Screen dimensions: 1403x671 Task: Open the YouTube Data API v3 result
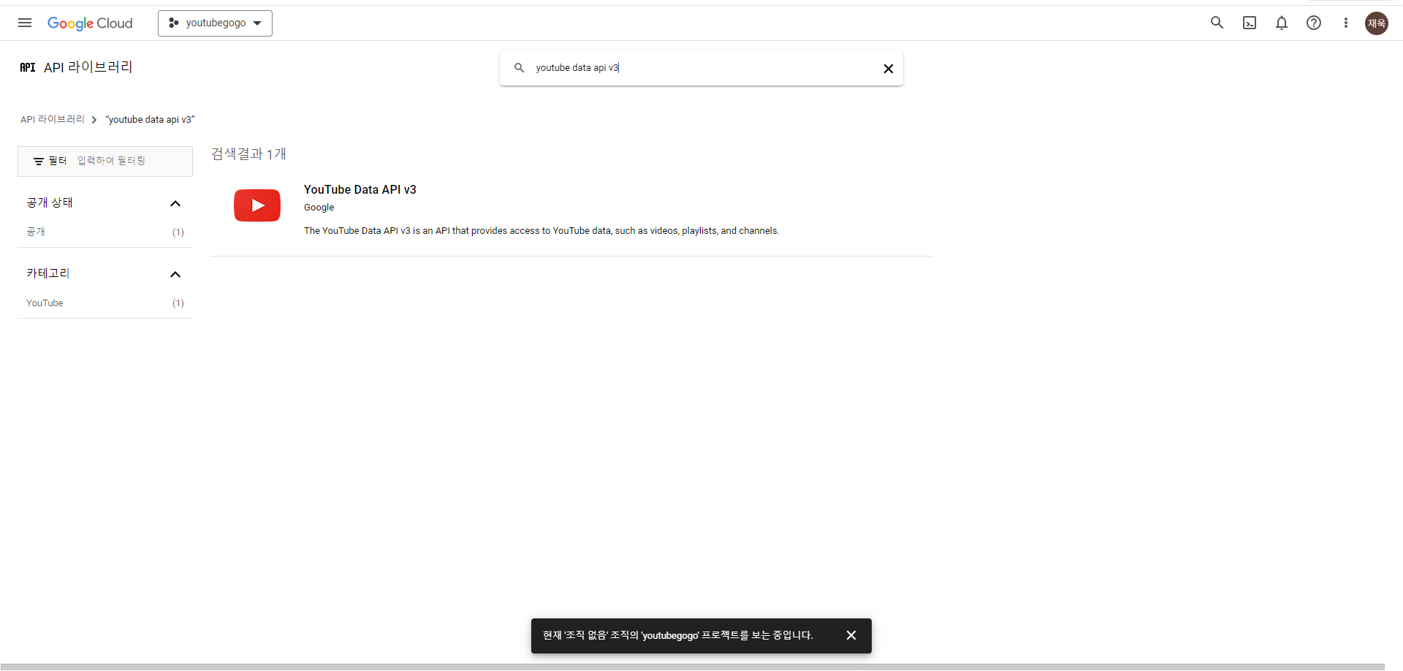click(x=360, y=189)
